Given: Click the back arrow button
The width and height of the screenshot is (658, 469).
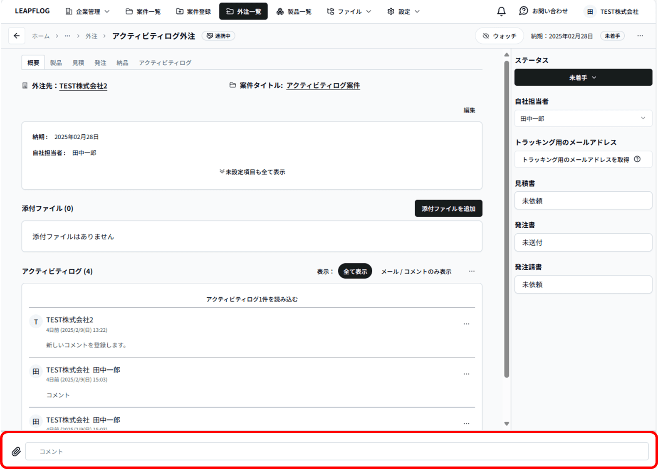Looking at the screenshot, I should 17,36.
